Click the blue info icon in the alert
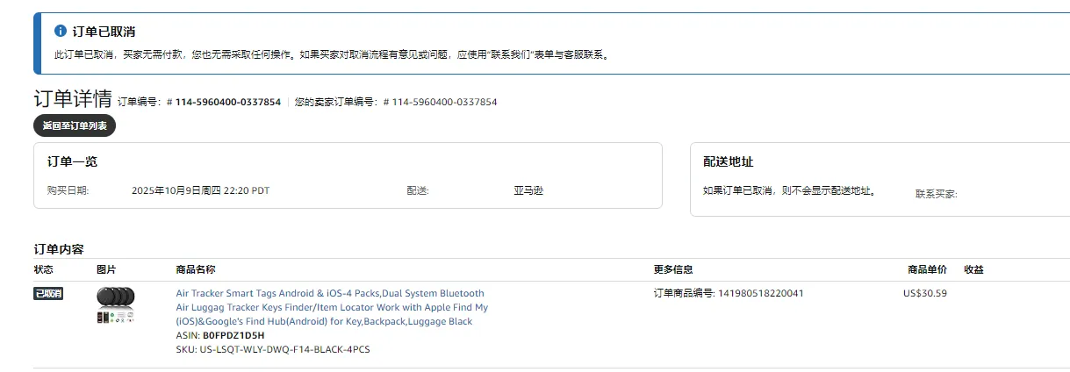 [x=61, y=31]
